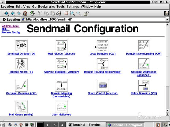This screenshot has height=127, width=170.
Task: Reload the page with the Reload icon
Action: pyautogui.click(x=33, y=13)
